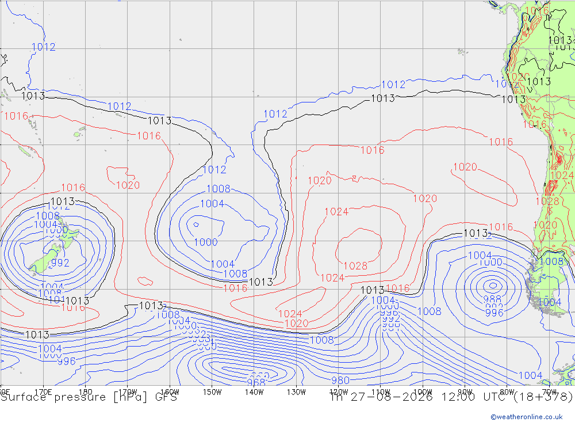Click the 100W longitude axis label
Viewport: 575px width, 422px height.
[423, 392]
